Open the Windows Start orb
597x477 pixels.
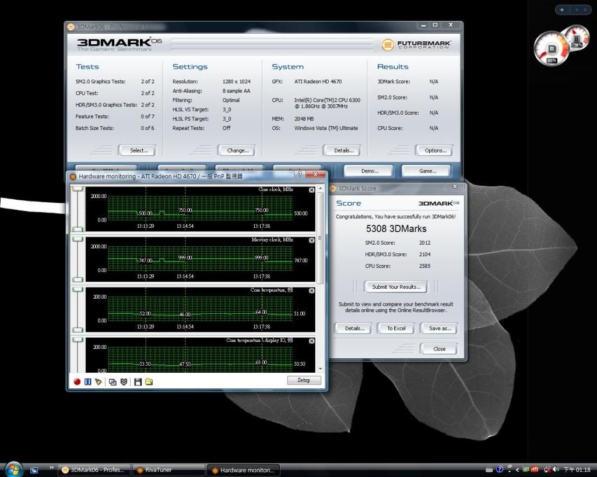[x=14, y=469]
